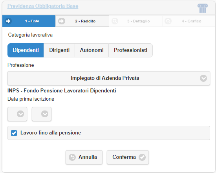This screenshot has width=216, height=173.
Task: Click magnifier icon beside 4 - Grafico
Action: pos(168,21)
